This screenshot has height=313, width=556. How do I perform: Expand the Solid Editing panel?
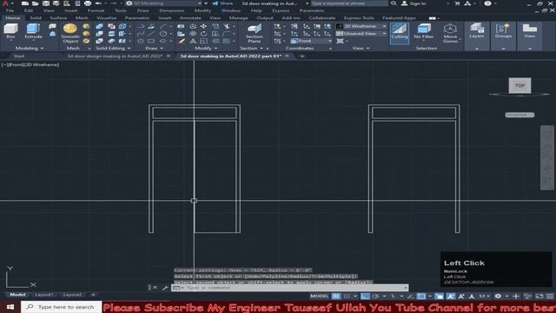point(113,49)
